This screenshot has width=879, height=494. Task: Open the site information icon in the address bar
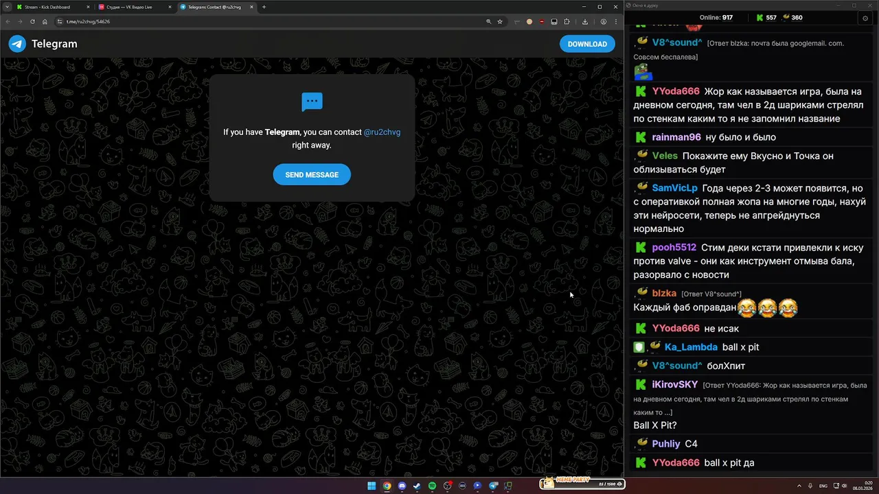(x=60, y=21)
